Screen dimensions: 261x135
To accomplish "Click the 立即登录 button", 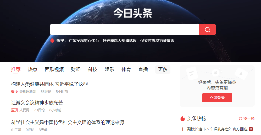I will click(x=217, y=98).
